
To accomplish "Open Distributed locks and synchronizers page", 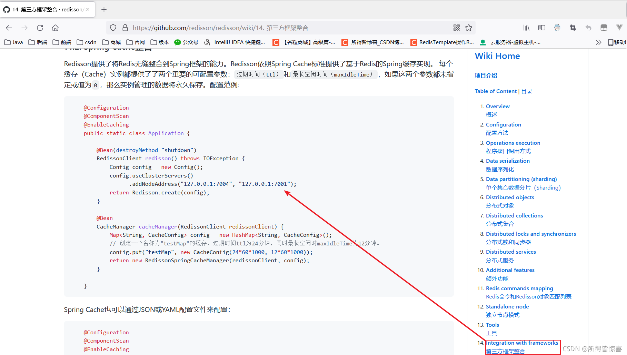I will (x=531, y=234).
